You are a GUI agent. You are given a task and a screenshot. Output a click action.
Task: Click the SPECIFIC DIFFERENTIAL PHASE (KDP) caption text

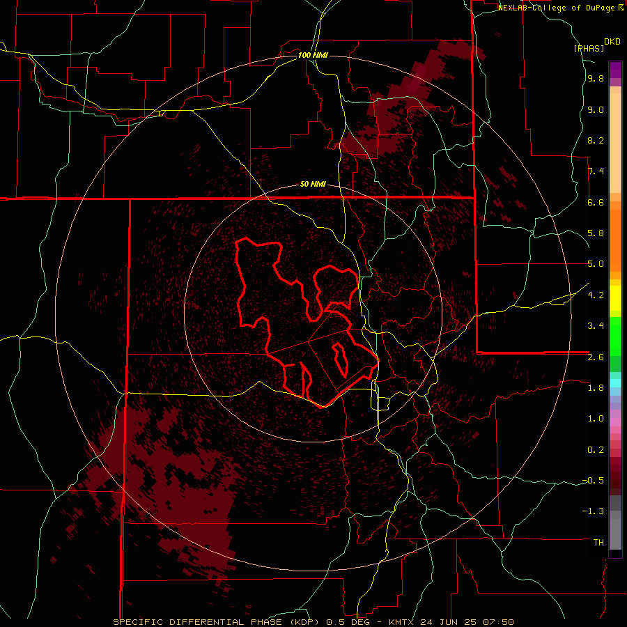pyautogui.click(x=217, y=622)
